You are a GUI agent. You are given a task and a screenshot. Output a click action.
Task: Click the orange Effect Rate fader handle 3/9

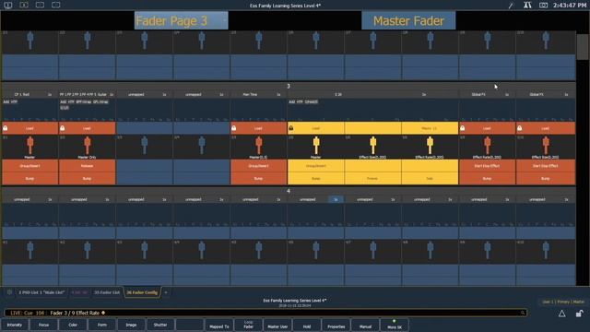[488, 146]
